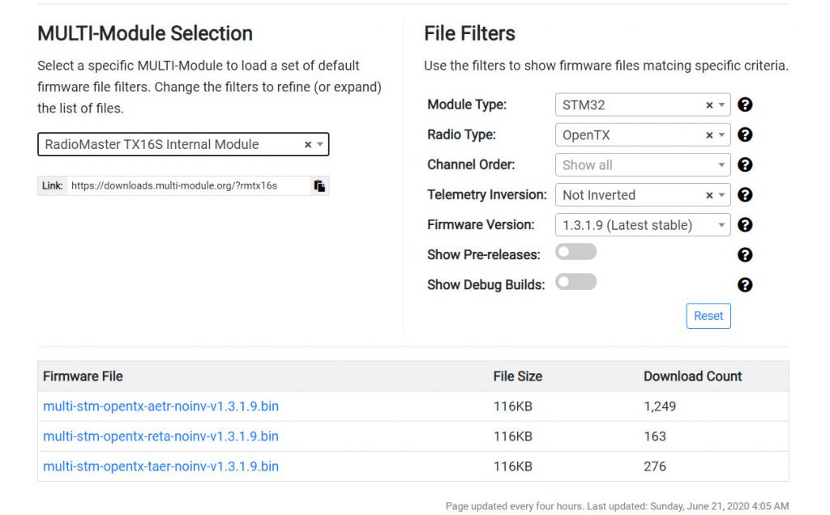The image size is (830, 515).
Task: Expand the Firmware Version dropdown
Action: click(642, 225)
